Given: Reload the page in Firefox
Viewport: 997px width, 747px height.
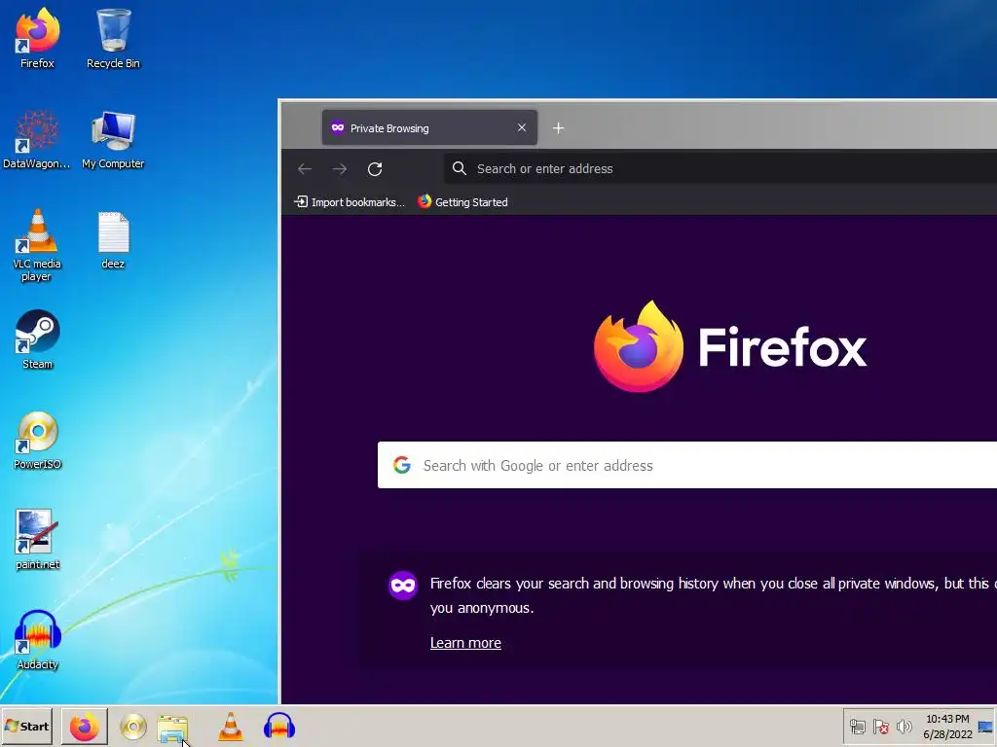Looking at the screenshot, I should tap(375, 169).
